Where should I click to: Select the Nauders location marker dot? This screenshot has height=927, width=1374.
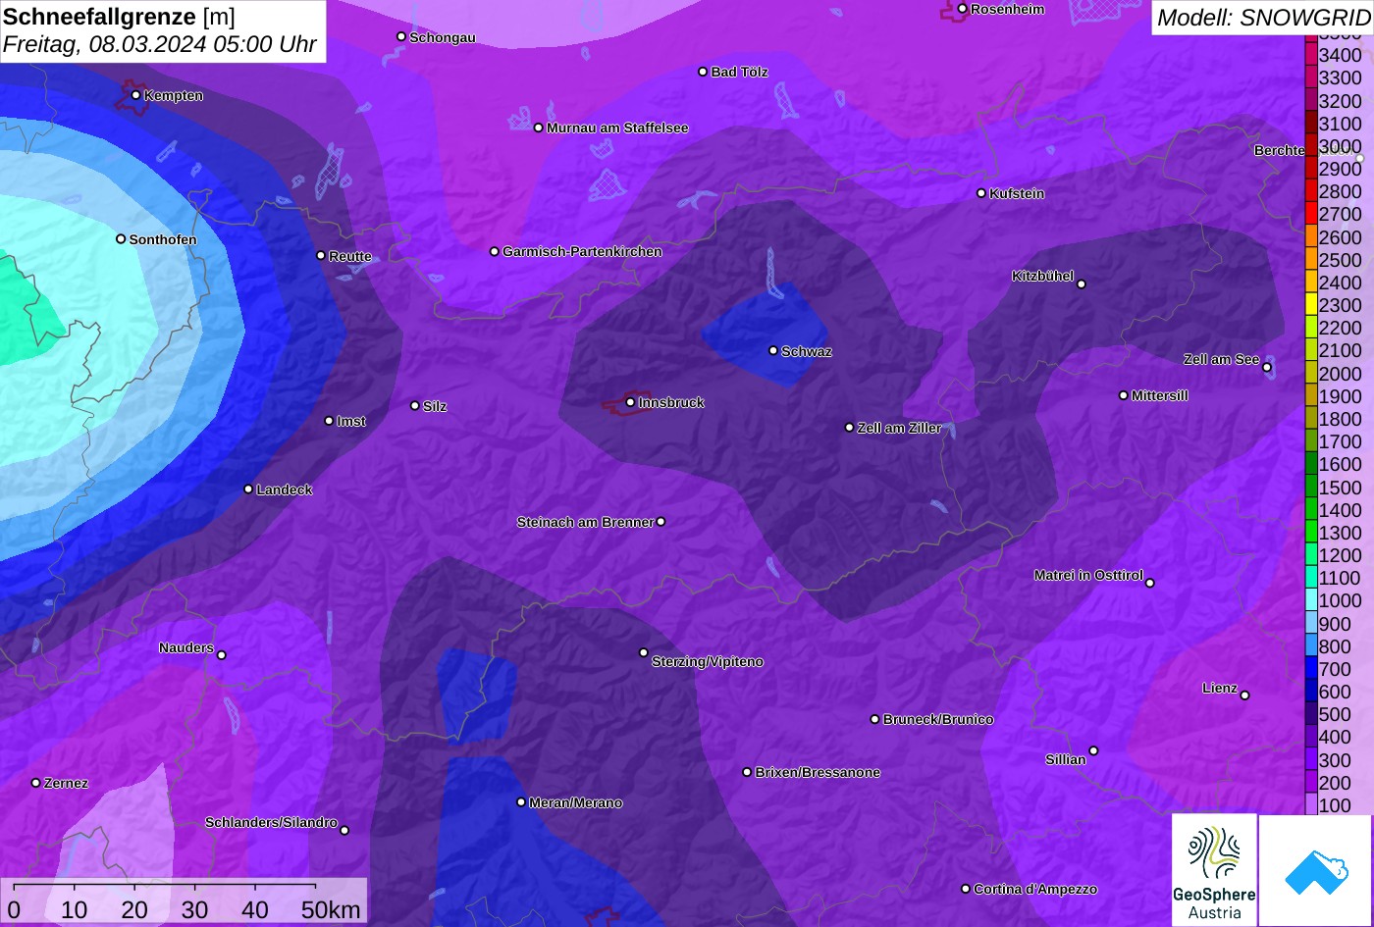pos(221,655)
